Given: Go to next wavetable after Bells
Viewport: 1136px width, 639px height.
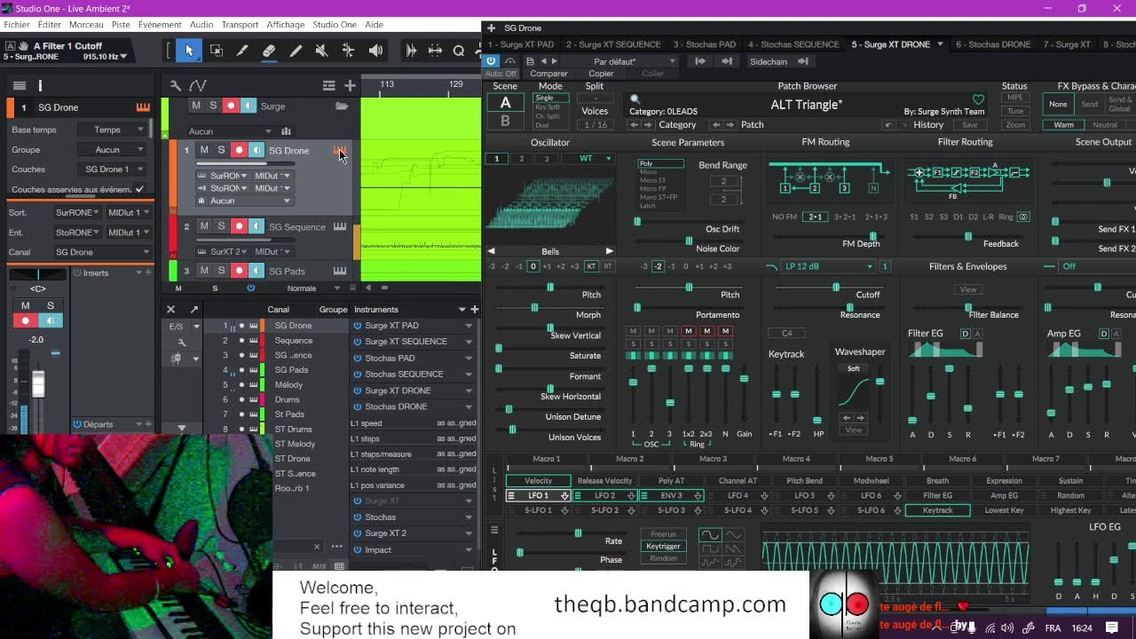Looking at the screenshot, I should tap(609, 251).
